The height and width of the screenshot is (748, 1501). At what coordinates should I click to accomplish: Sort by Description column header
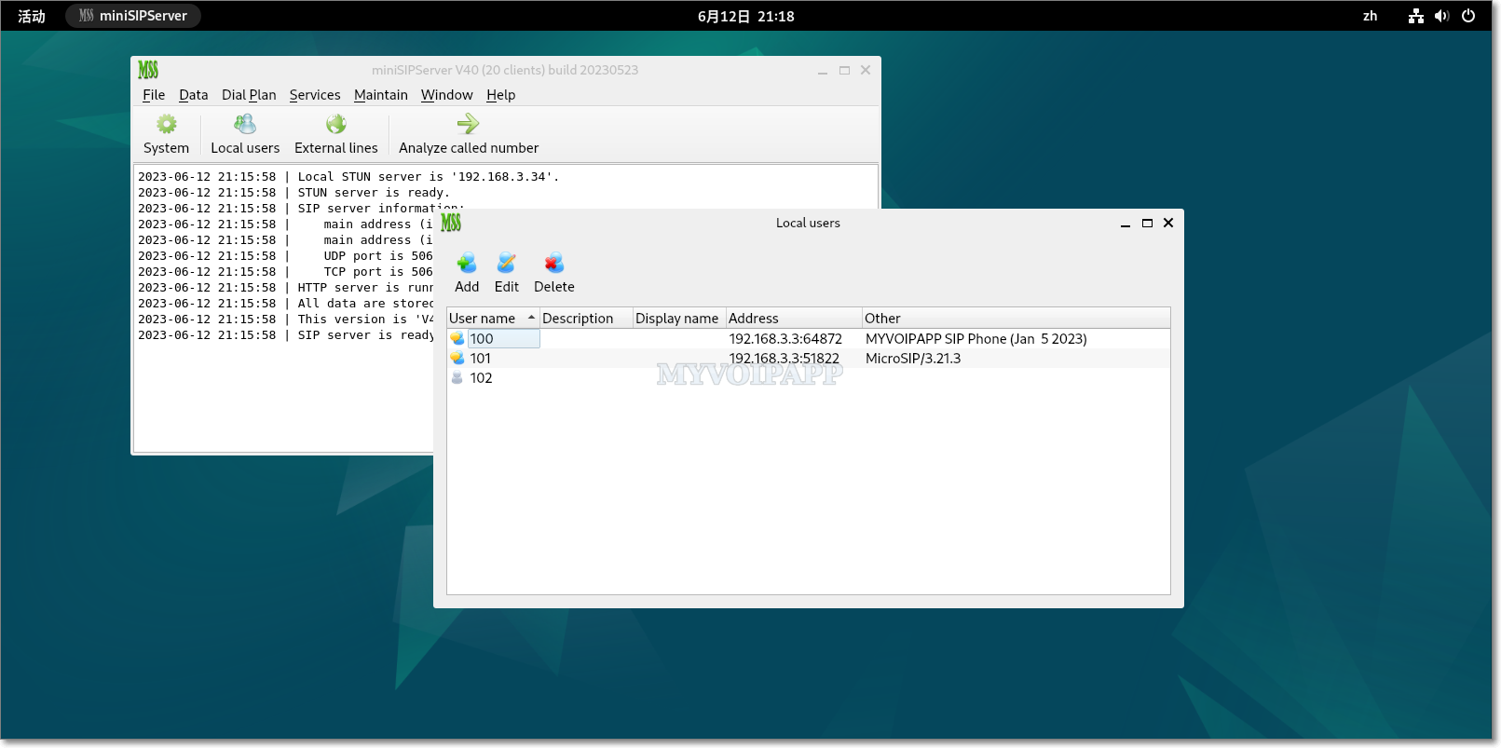pos(586,319)
